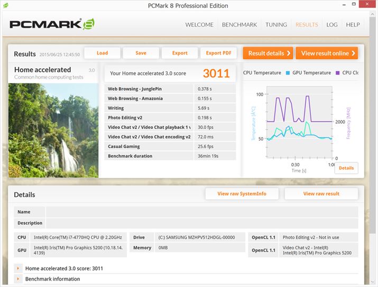Click the Iris Pro Graphics 5200 GPU text
The width and height of the screenshot is (378, 287).
pos(78,250)
